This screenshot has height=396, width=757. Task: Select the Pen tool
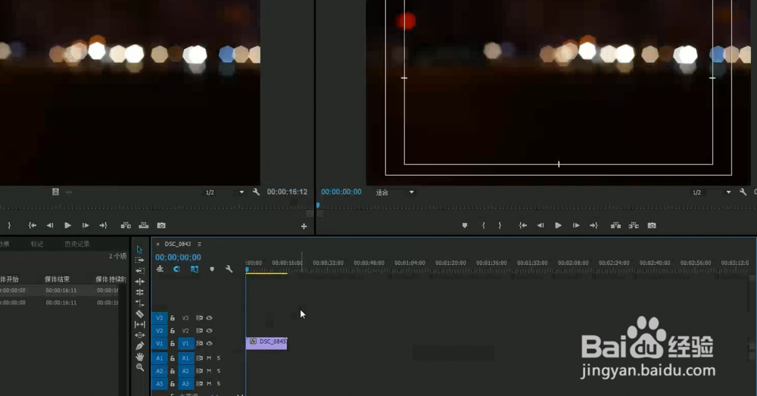point(139,346)
